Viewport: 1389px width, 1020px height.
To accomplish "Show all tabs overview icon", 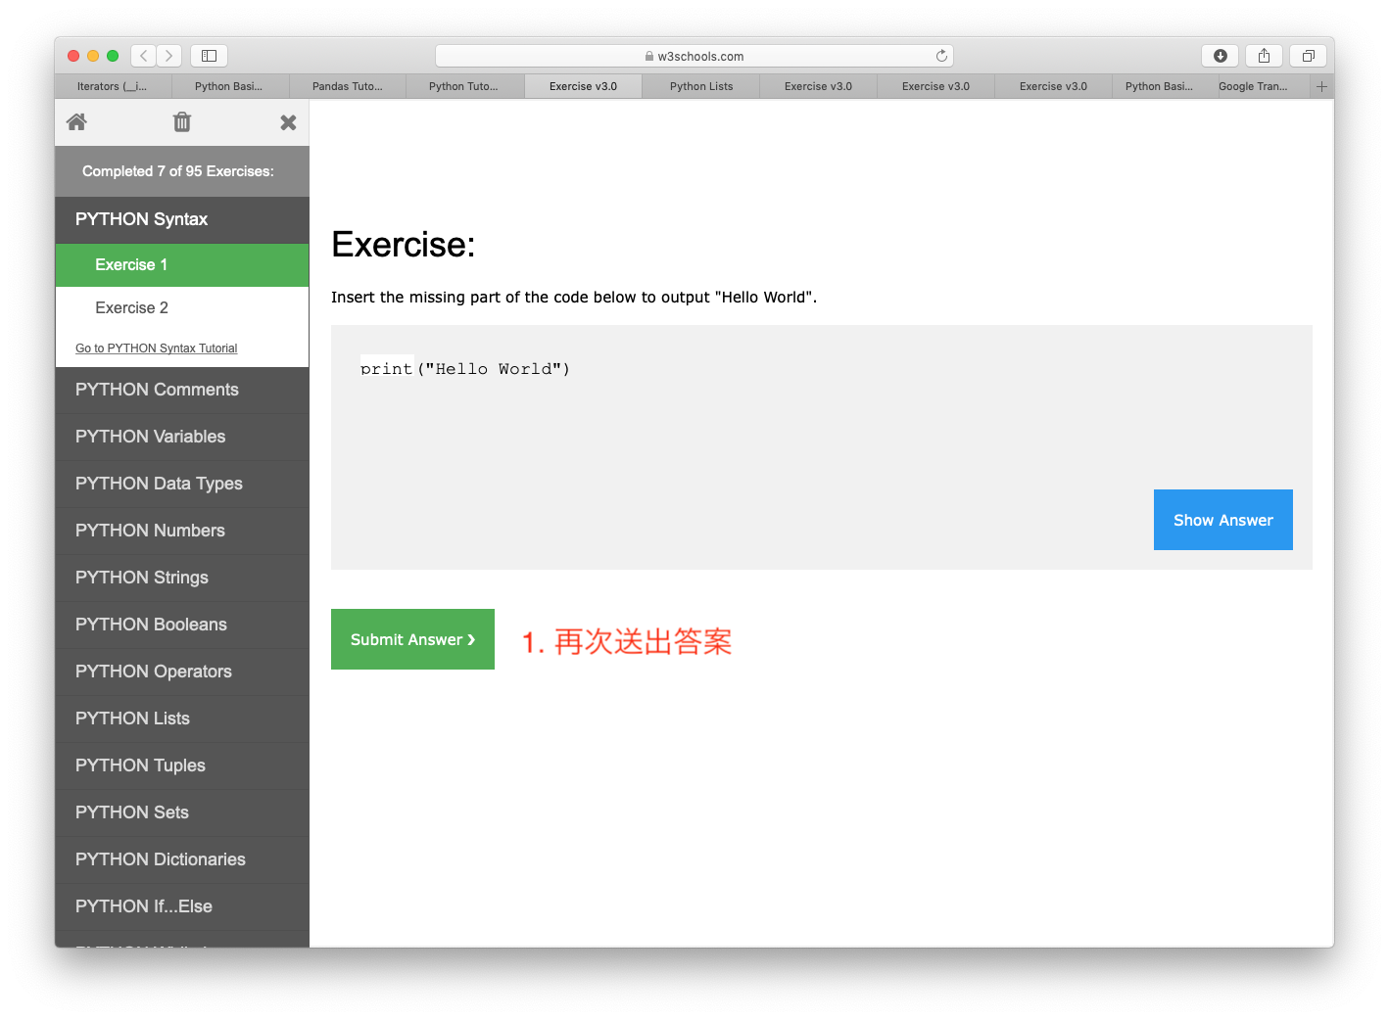I will [1308, 56].
